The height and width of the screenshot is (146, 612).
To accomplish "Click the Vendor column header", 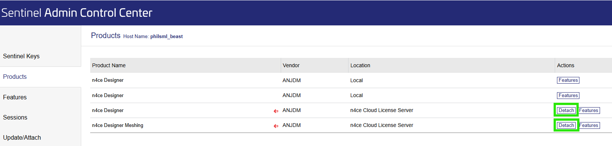I will pyautogui.click(x=291, y=65).
